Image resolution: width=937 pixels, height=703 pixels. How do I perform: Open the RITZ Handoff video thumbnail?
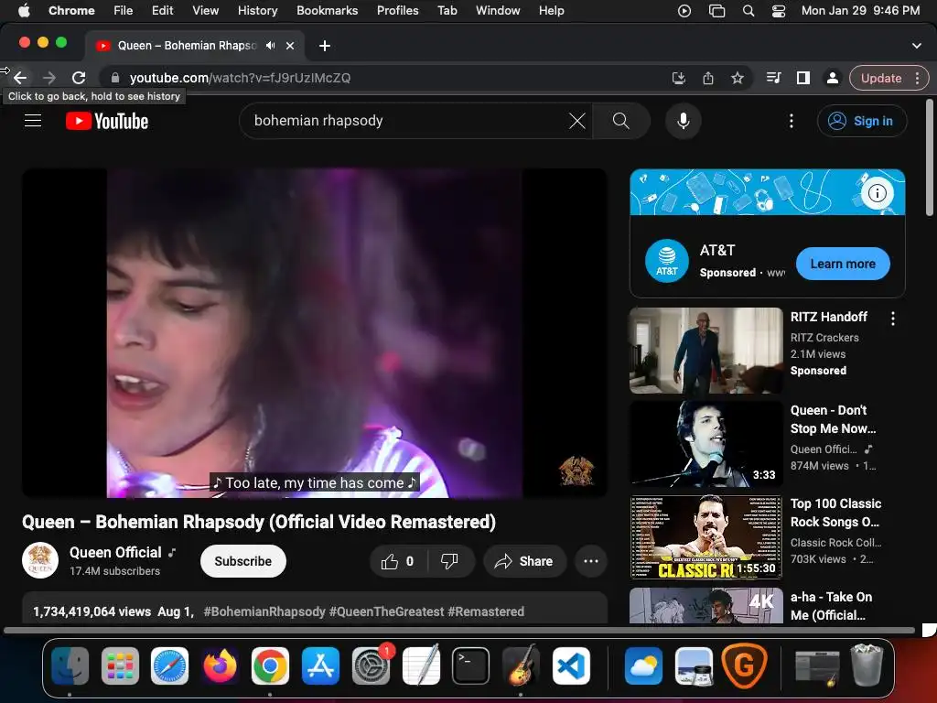(x=705, y=351)
